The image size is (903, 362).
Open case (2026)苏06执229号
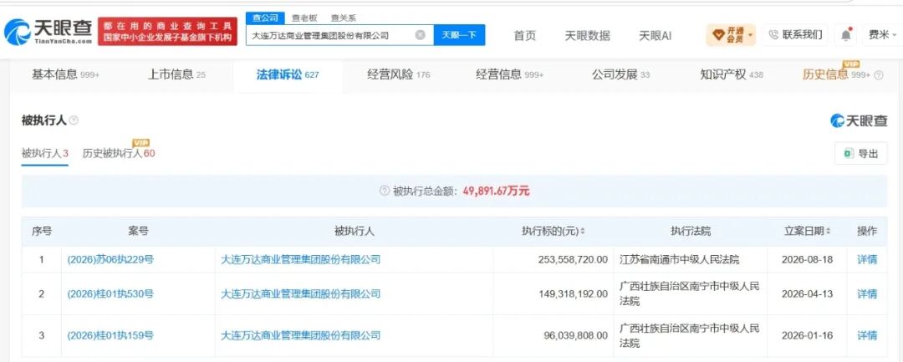[x=110, y=259]
